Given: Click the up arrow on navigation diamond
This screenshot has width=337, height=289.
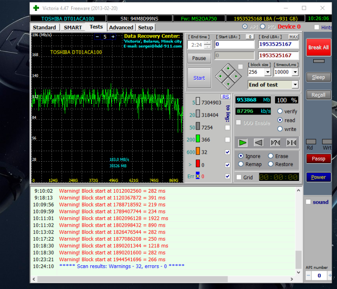Looking at the screenshot, I should point(228,69).
